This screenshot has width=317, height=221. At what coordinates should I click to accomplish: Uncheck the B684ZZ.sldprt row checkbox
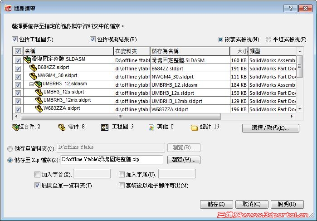[18, 69]
